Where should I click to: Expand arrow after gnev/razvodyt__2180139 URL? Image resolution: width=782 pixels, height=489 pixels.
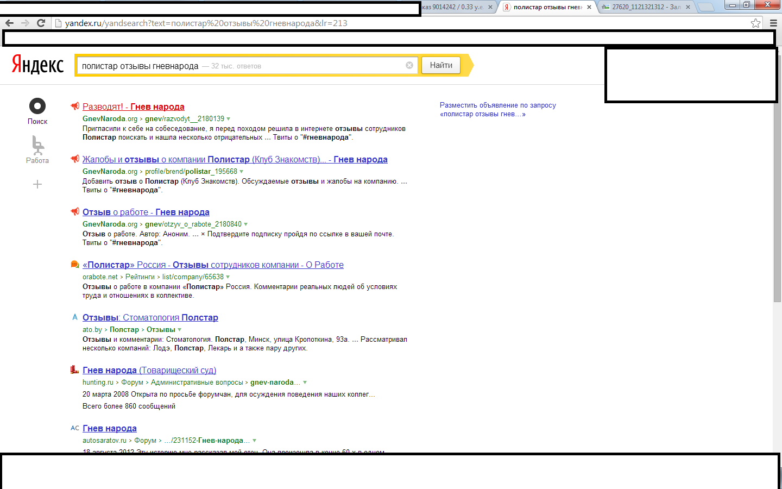coord(229,119)
